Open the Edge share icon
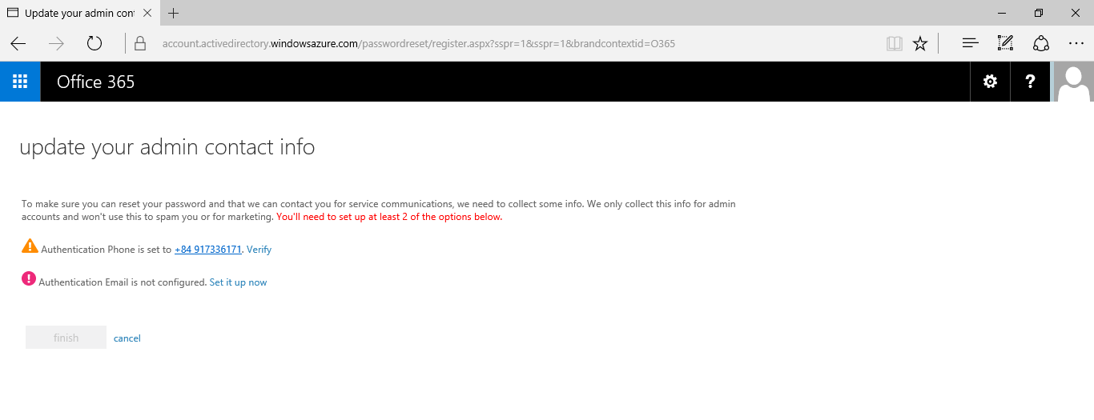Viewport: 1094px width, 420px height. tap(1040, 44)
